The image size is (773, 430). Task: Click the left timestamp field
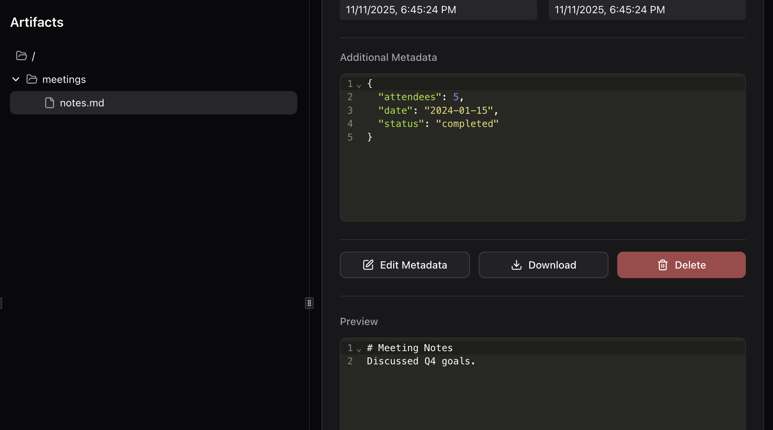pos(438,10)
